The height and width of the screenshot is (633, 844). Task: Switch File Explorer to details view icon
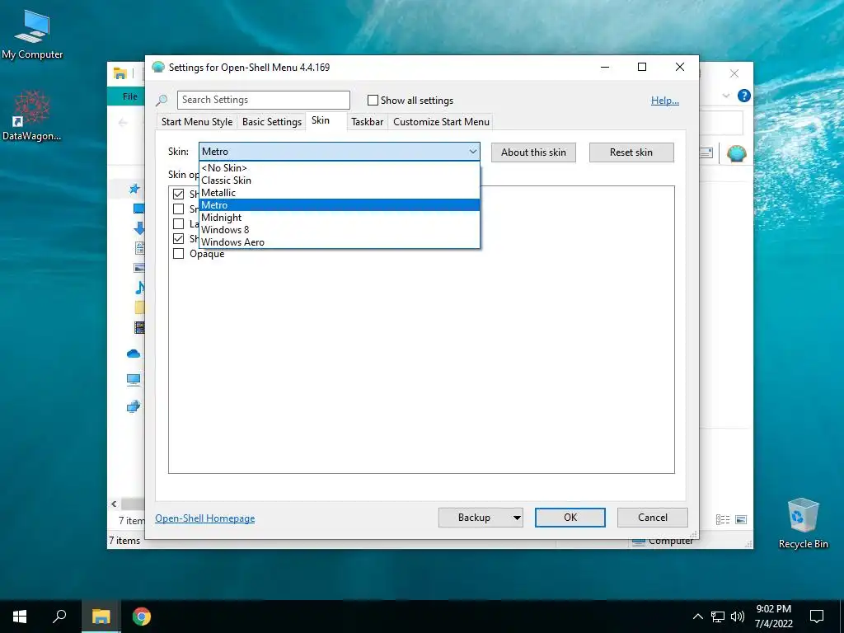(723, 520)
